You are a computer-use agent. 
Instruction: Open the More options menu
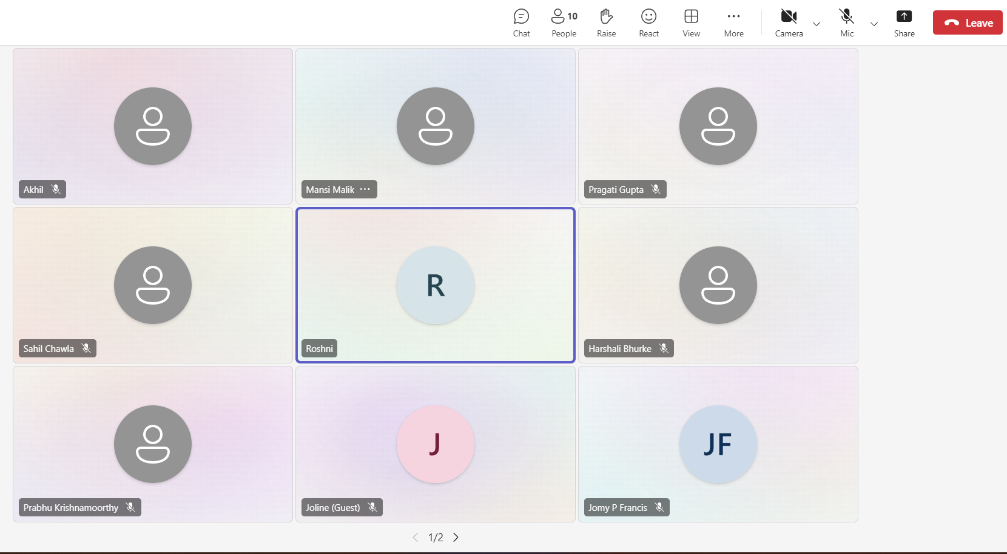click(733, 23)
